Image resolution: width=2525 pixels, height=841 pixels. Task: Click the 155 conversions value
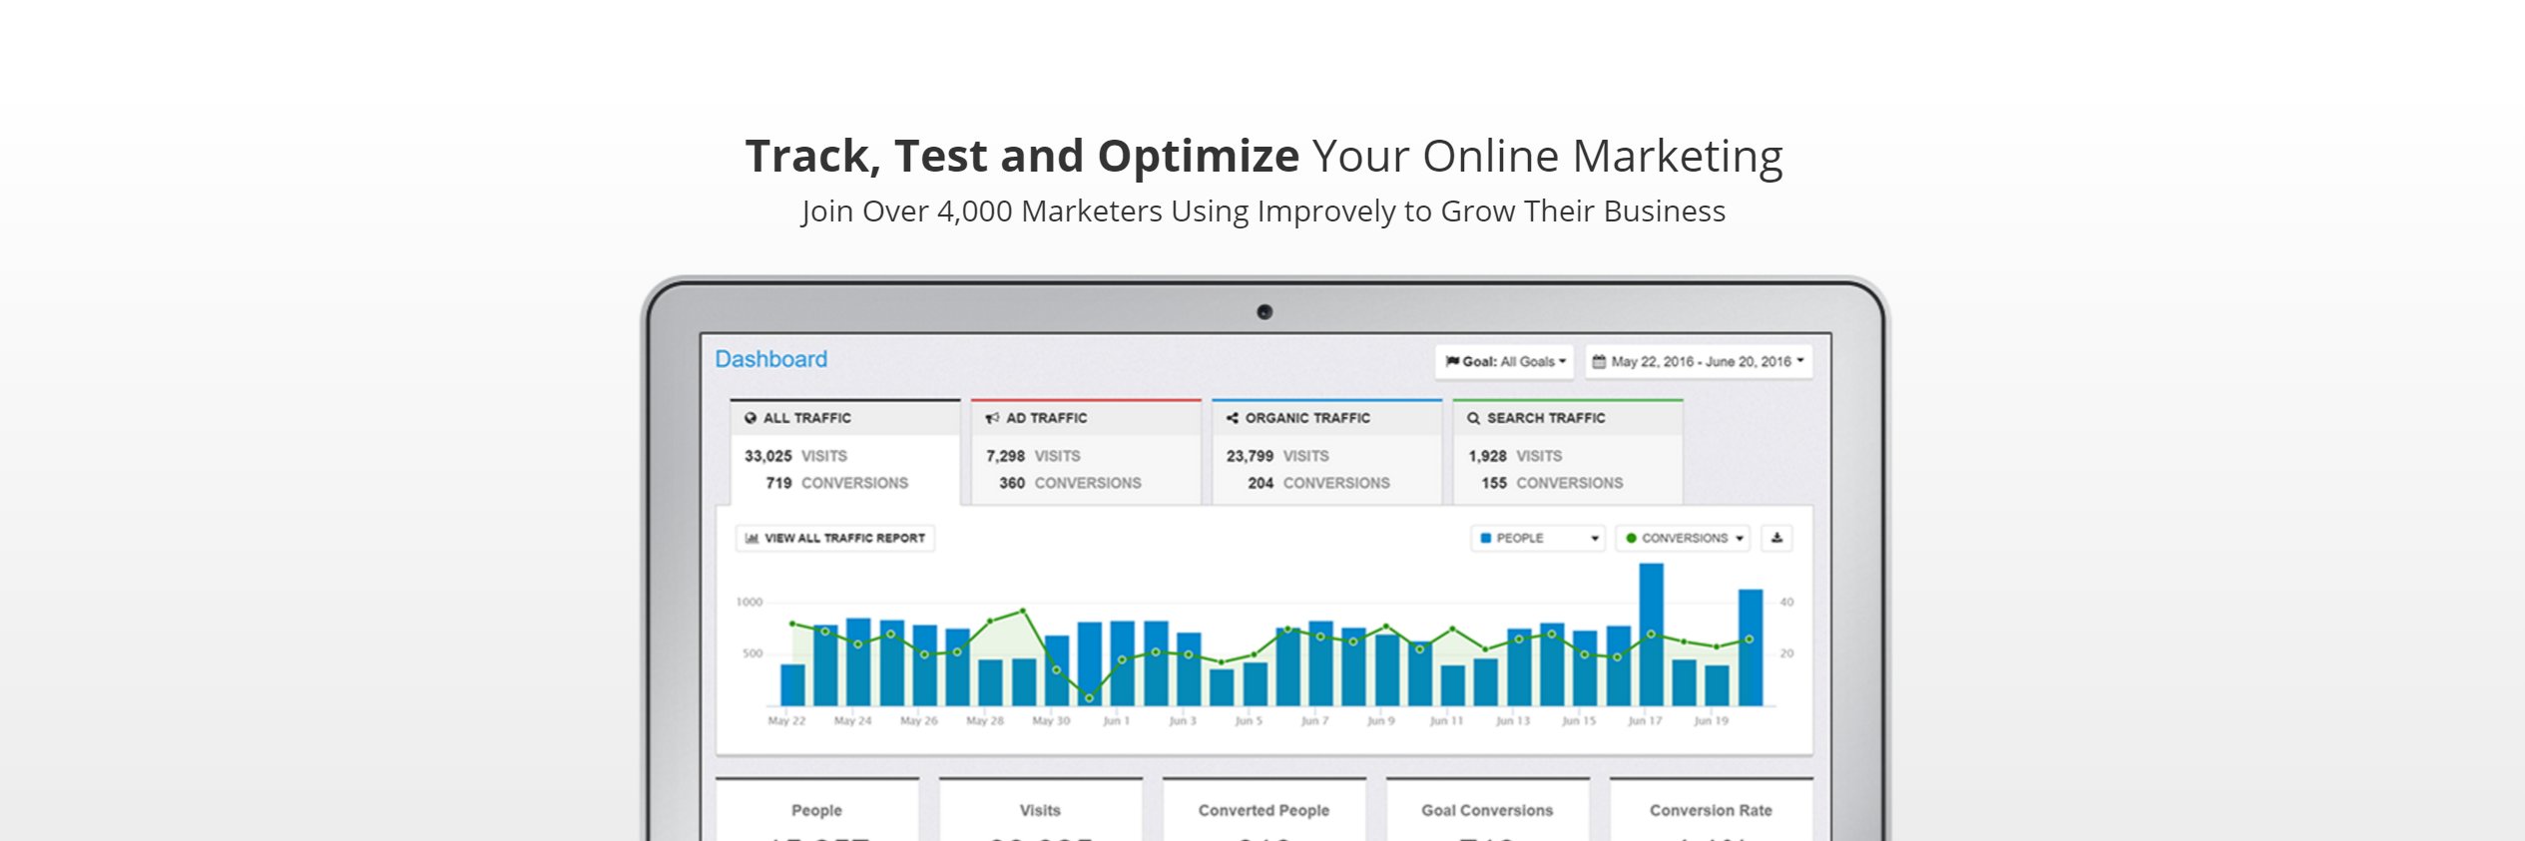[1494, 483]
